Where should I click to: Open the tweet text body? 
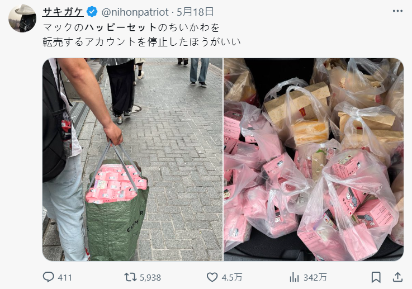click(141, 35)
